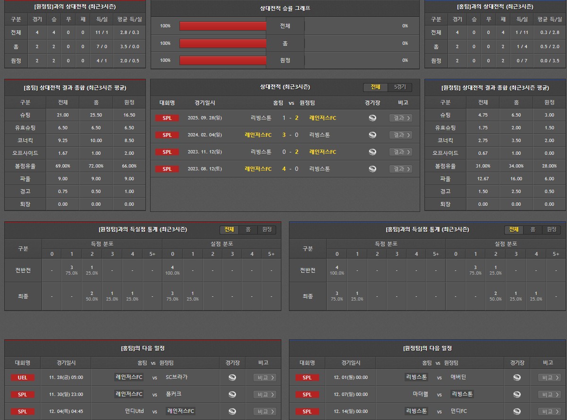
Task: Click stadium icon for 마더웰 vs 리빙스톤 match
Action: (x=517, y=395)
